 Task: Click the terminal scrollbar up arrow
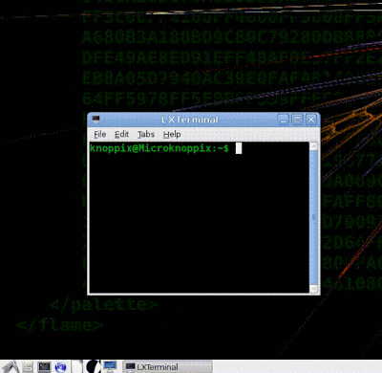click(x=313, y=146)
